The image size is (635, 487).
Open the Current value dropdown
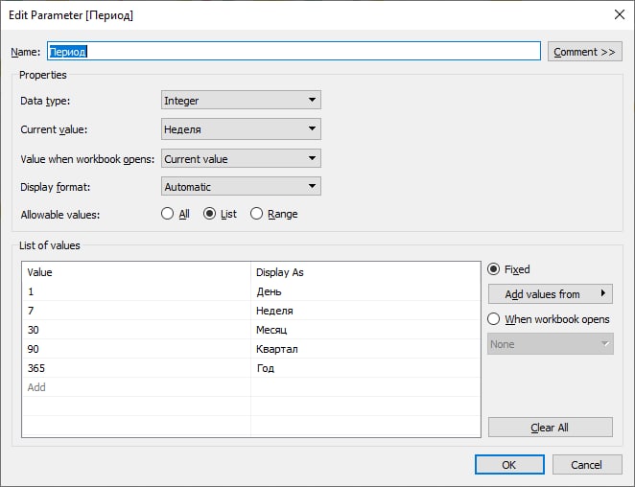coord(241,129)
